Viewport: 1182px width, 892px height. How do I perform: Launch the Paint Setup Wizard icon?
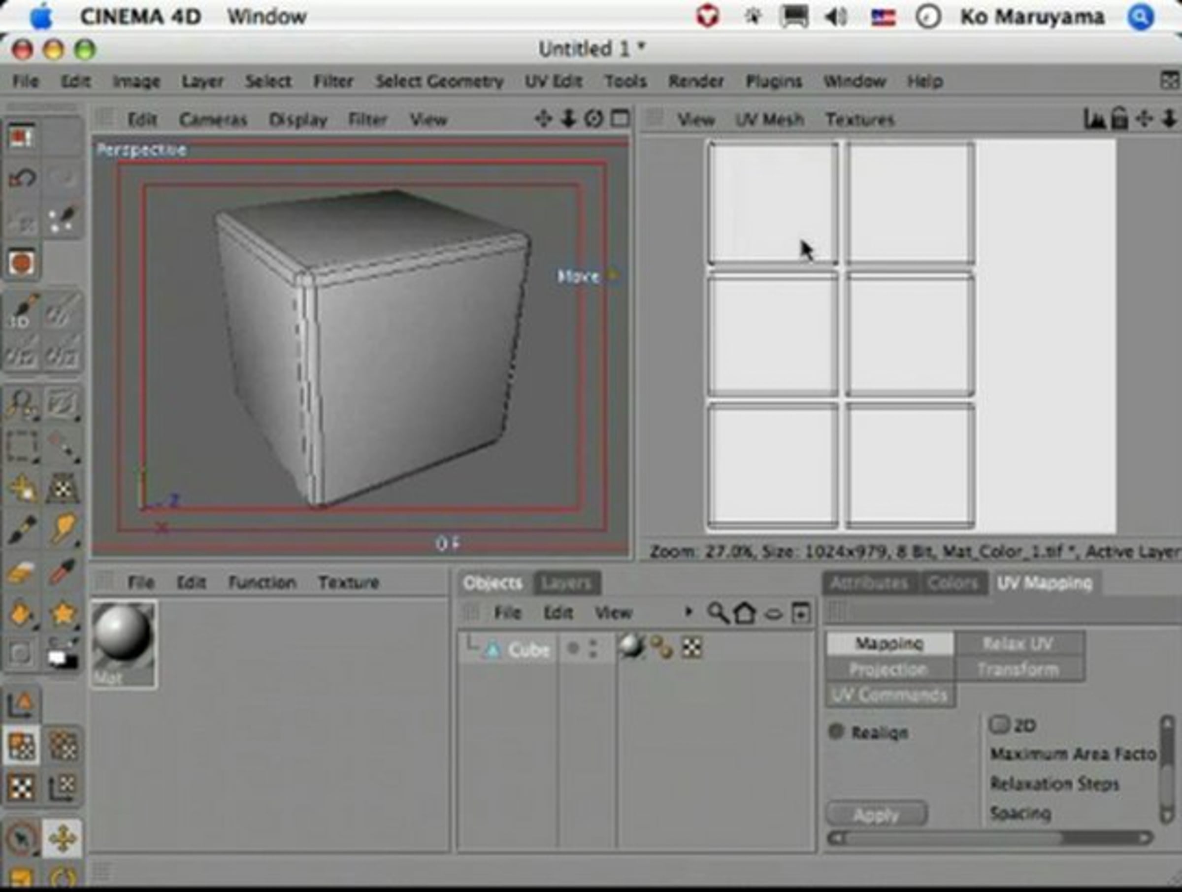coord(21,137)
